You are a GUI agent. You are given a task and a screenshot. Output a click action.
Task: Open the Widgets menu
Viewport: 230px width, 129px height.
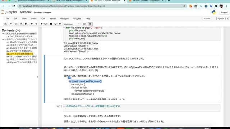pos(77,19)
